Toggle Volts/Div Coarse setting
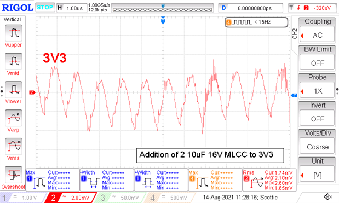This screenshot has width=339, height=203. [x=317, y=147]
